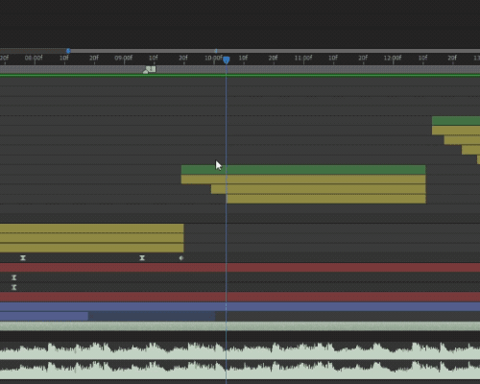Select the hourglass keyframe before 08:00f
Screen dimensions: 480x384
click(x=23, y=258)
